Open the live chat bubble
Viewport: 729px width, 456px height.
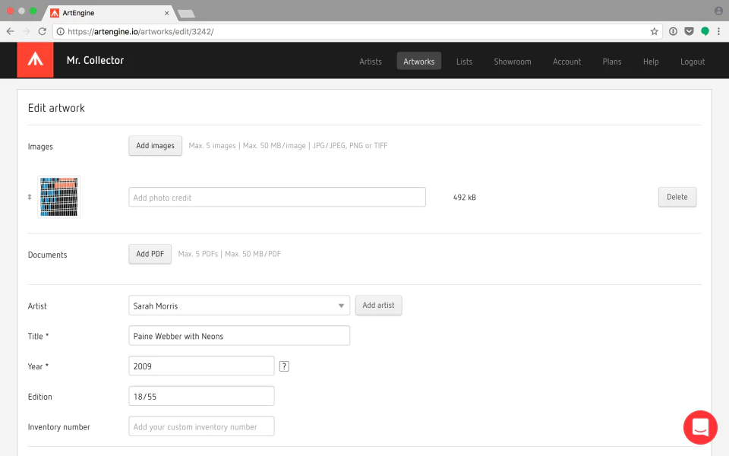(699, 427)
